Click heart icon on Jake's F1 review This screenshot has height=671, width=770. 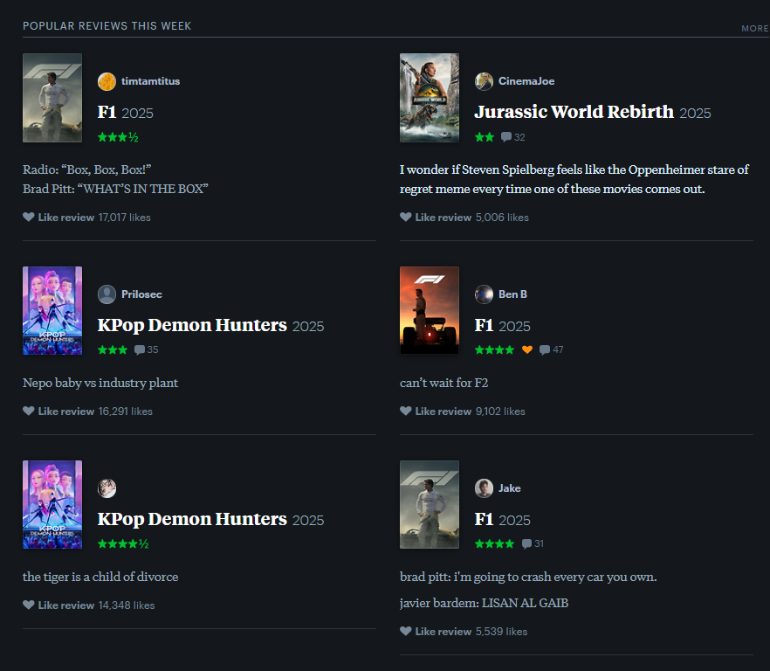[x=406, y=631]
